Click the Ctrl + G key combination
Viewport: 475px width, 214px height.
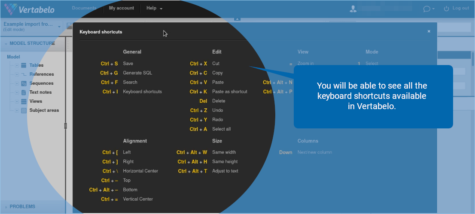point(109,73)
